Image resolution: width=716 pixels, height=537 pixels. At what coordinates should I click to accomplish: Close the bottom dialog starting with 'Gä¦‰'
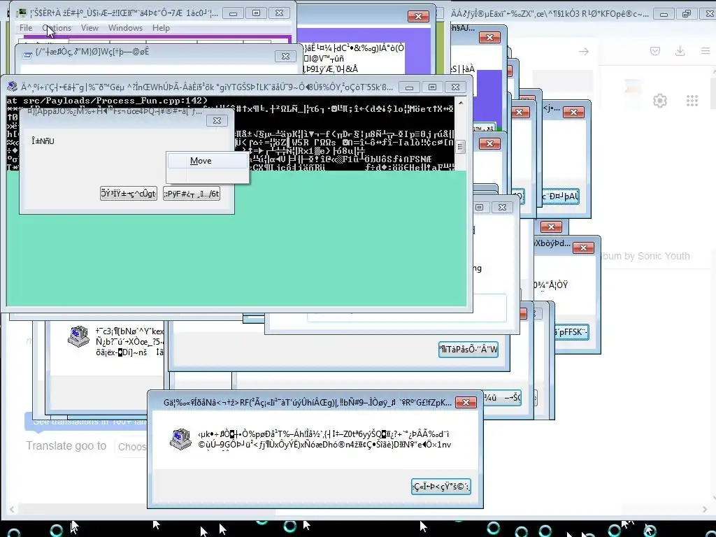466,402
